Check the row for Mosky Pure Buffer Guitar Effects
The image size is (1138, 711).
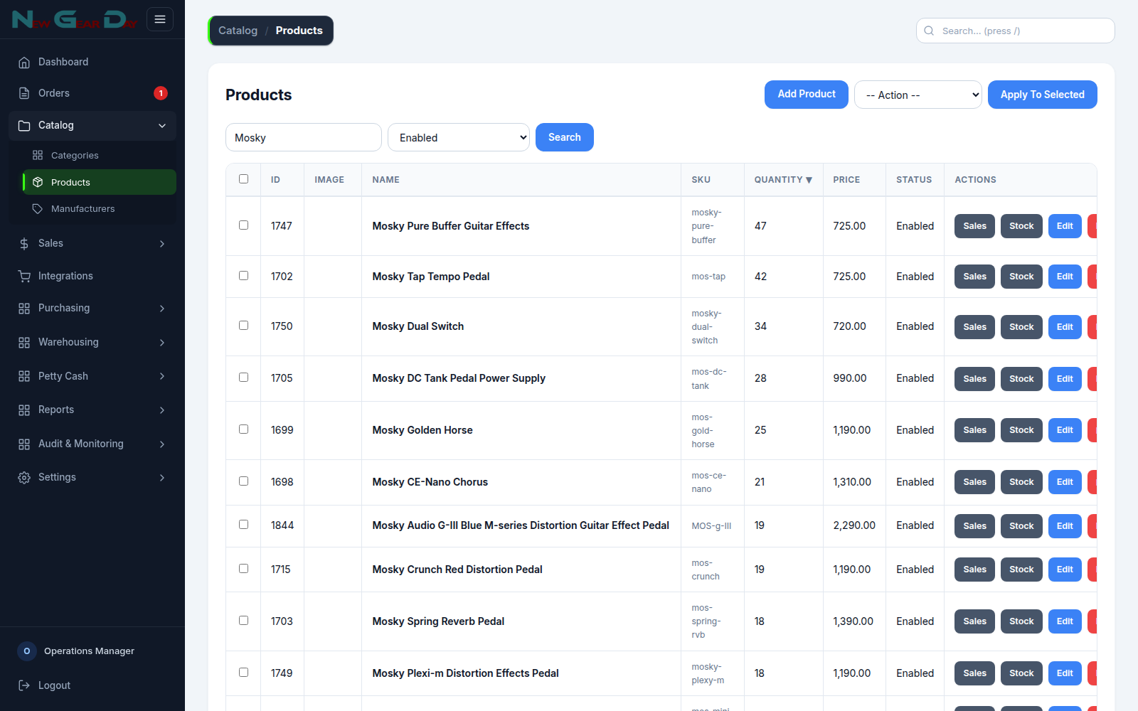(243, 225)
